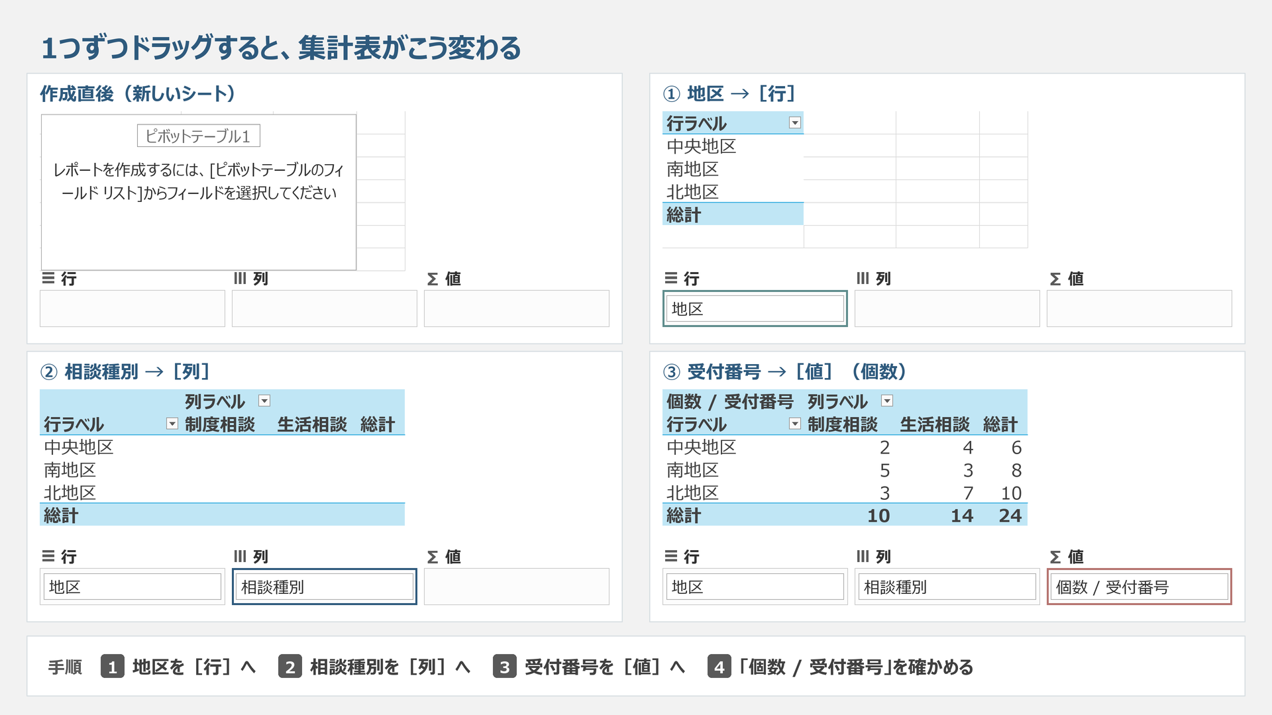Viewport: 1272px width, 715px height.
Task: Open the 行ラベル filter dropdown in the ② 相談種別 panel
Action: coord(172,424)
